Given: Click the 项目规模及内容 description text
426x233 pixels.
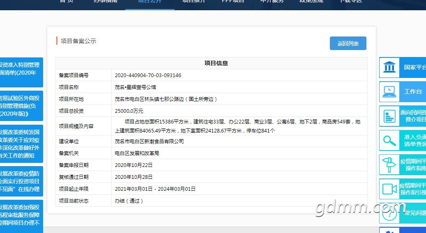Looking at the screenshot, I should pos(237,126).
